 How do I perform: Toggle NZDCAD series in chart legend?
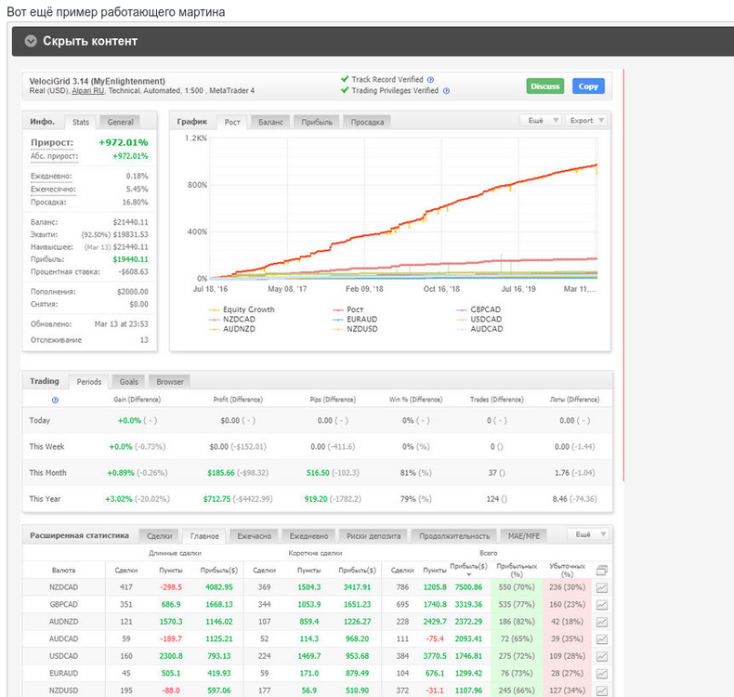click(x=232, y=320)
